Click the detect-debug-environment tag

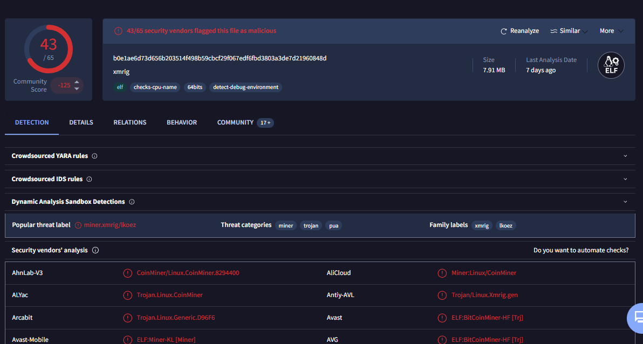pos(245,87)
